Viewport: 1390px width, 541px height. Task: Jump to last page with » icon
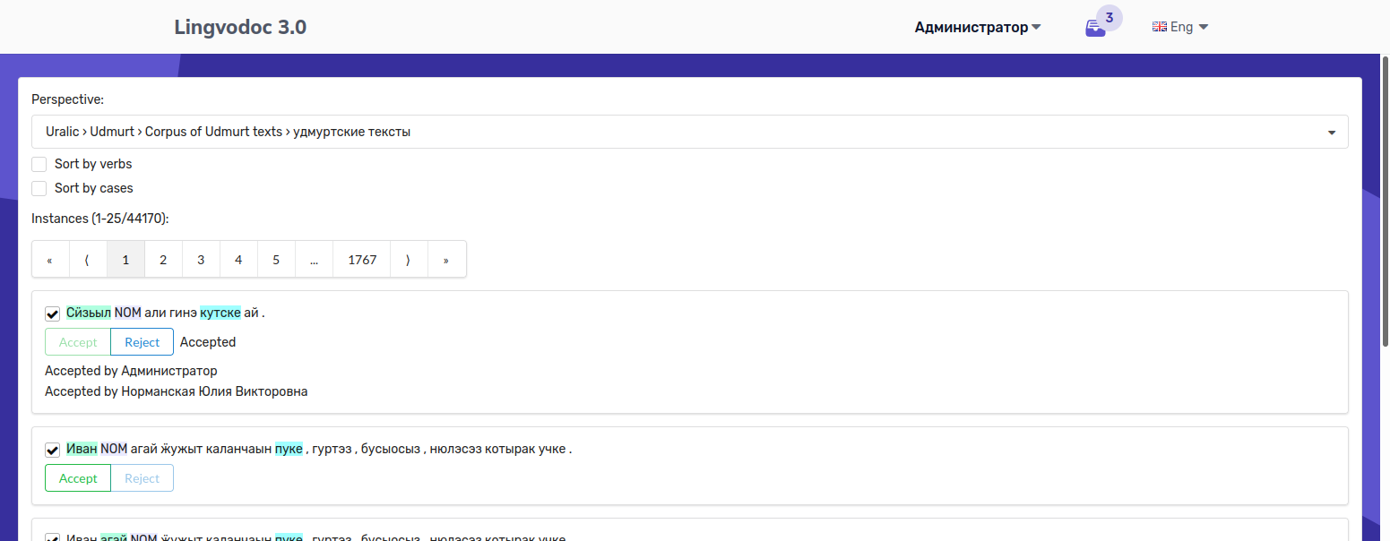coord(445,259)
